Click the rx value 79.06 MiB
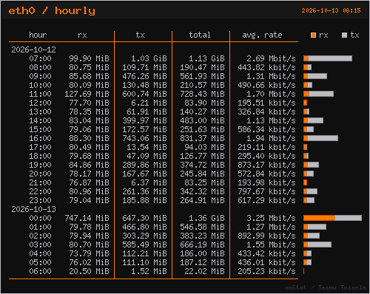Viewport: 370px width, 294px height. click(x=89, y=129)
